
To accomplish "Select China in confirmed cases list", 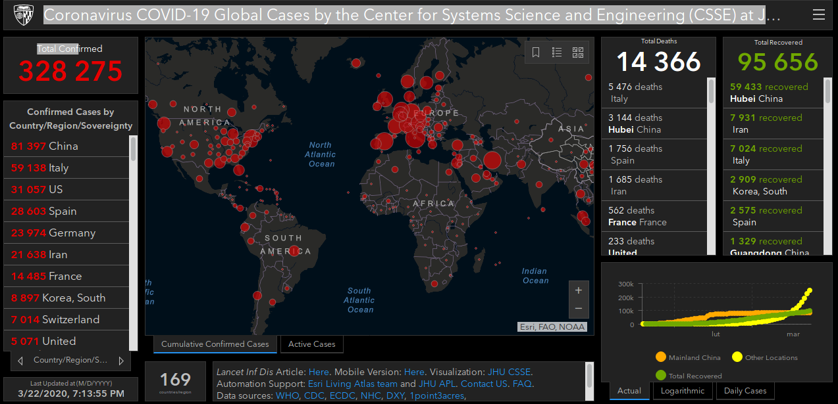I will [66, 146].
